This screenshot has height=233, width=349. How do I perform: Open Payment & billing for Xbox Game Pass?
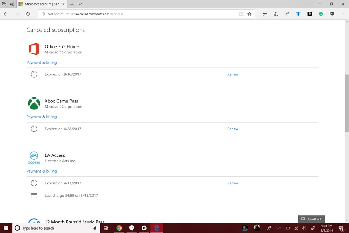click(x=42, y=117)
